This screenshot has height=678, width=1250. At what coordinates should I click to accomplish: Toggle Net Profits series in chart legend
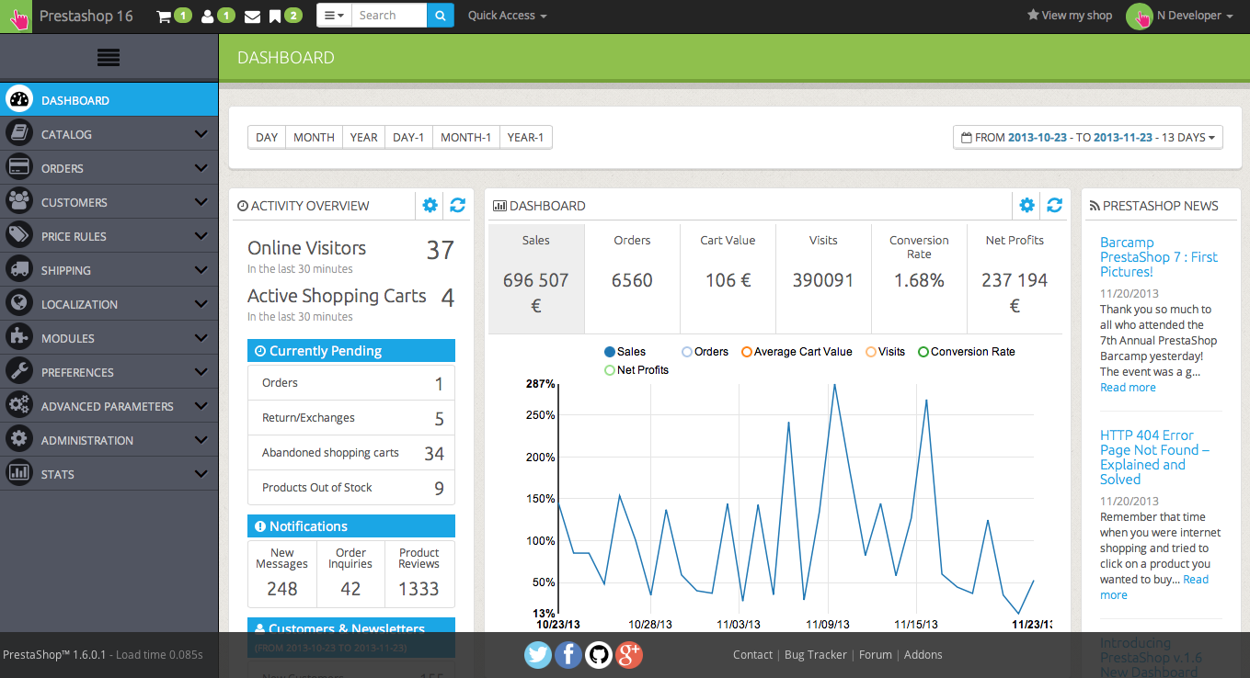636,370
